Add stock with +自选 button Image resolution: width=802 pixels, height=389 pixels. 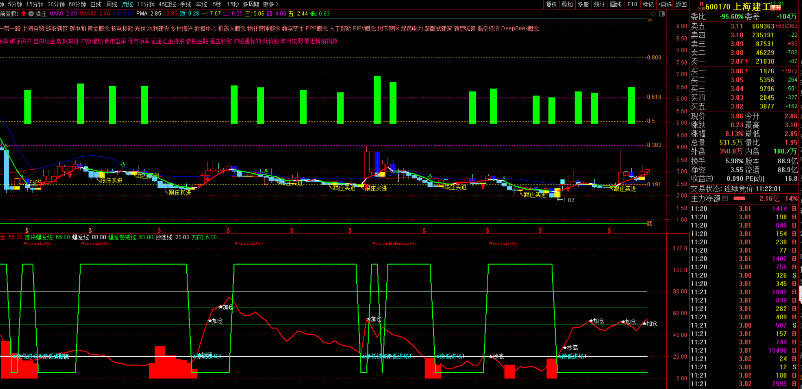[665, 4]
